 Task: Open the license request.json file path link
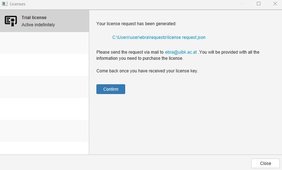159,37
